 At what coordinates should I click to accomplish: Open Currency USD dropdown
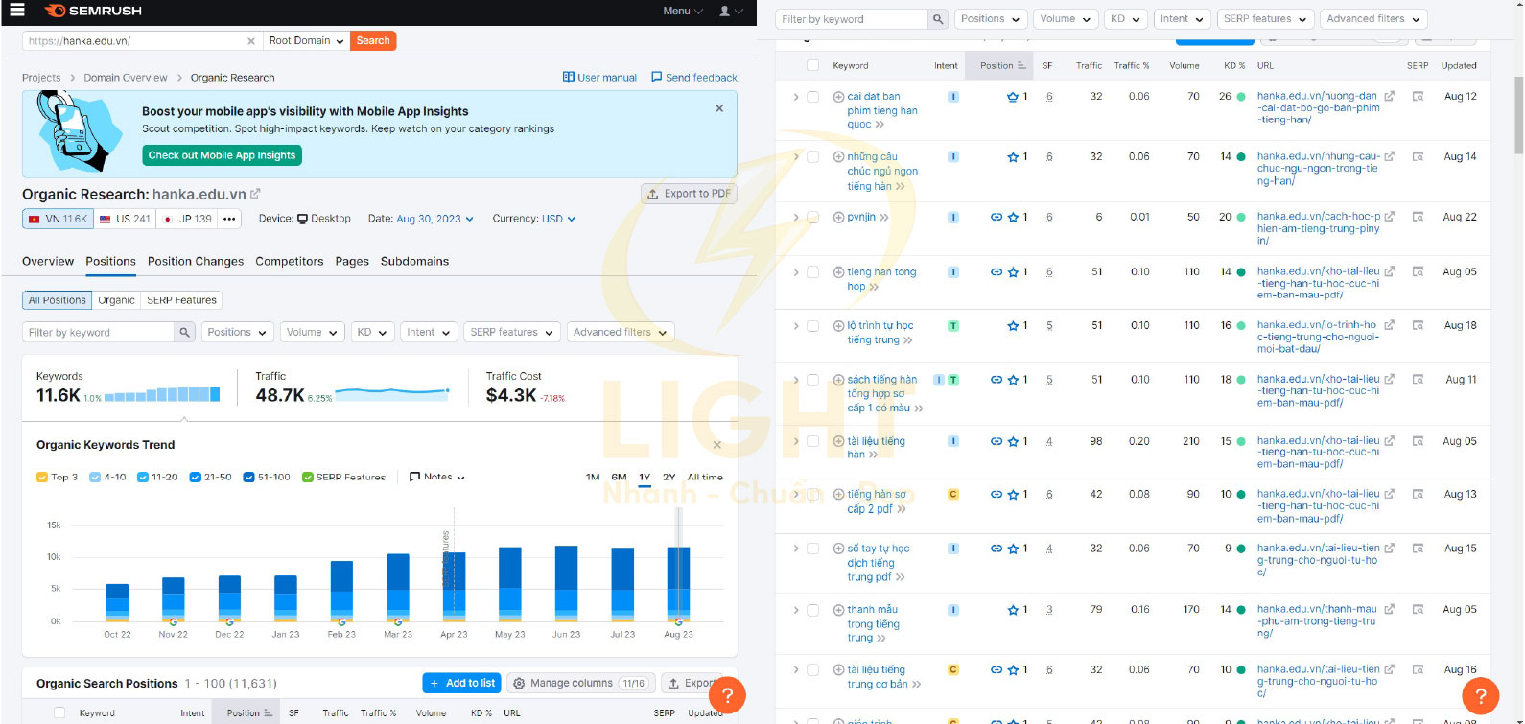point(558,219)
